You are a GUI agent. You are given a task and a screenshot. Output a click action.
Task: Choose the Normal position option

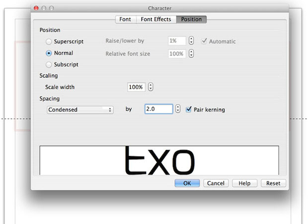pos(49,53)
